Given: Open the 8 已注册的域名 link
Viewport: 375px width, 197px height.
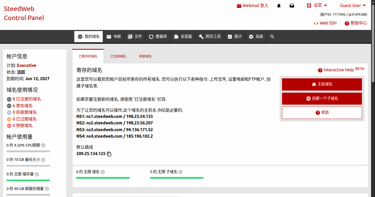Looking at the screenshot, I should pos(27,99).
